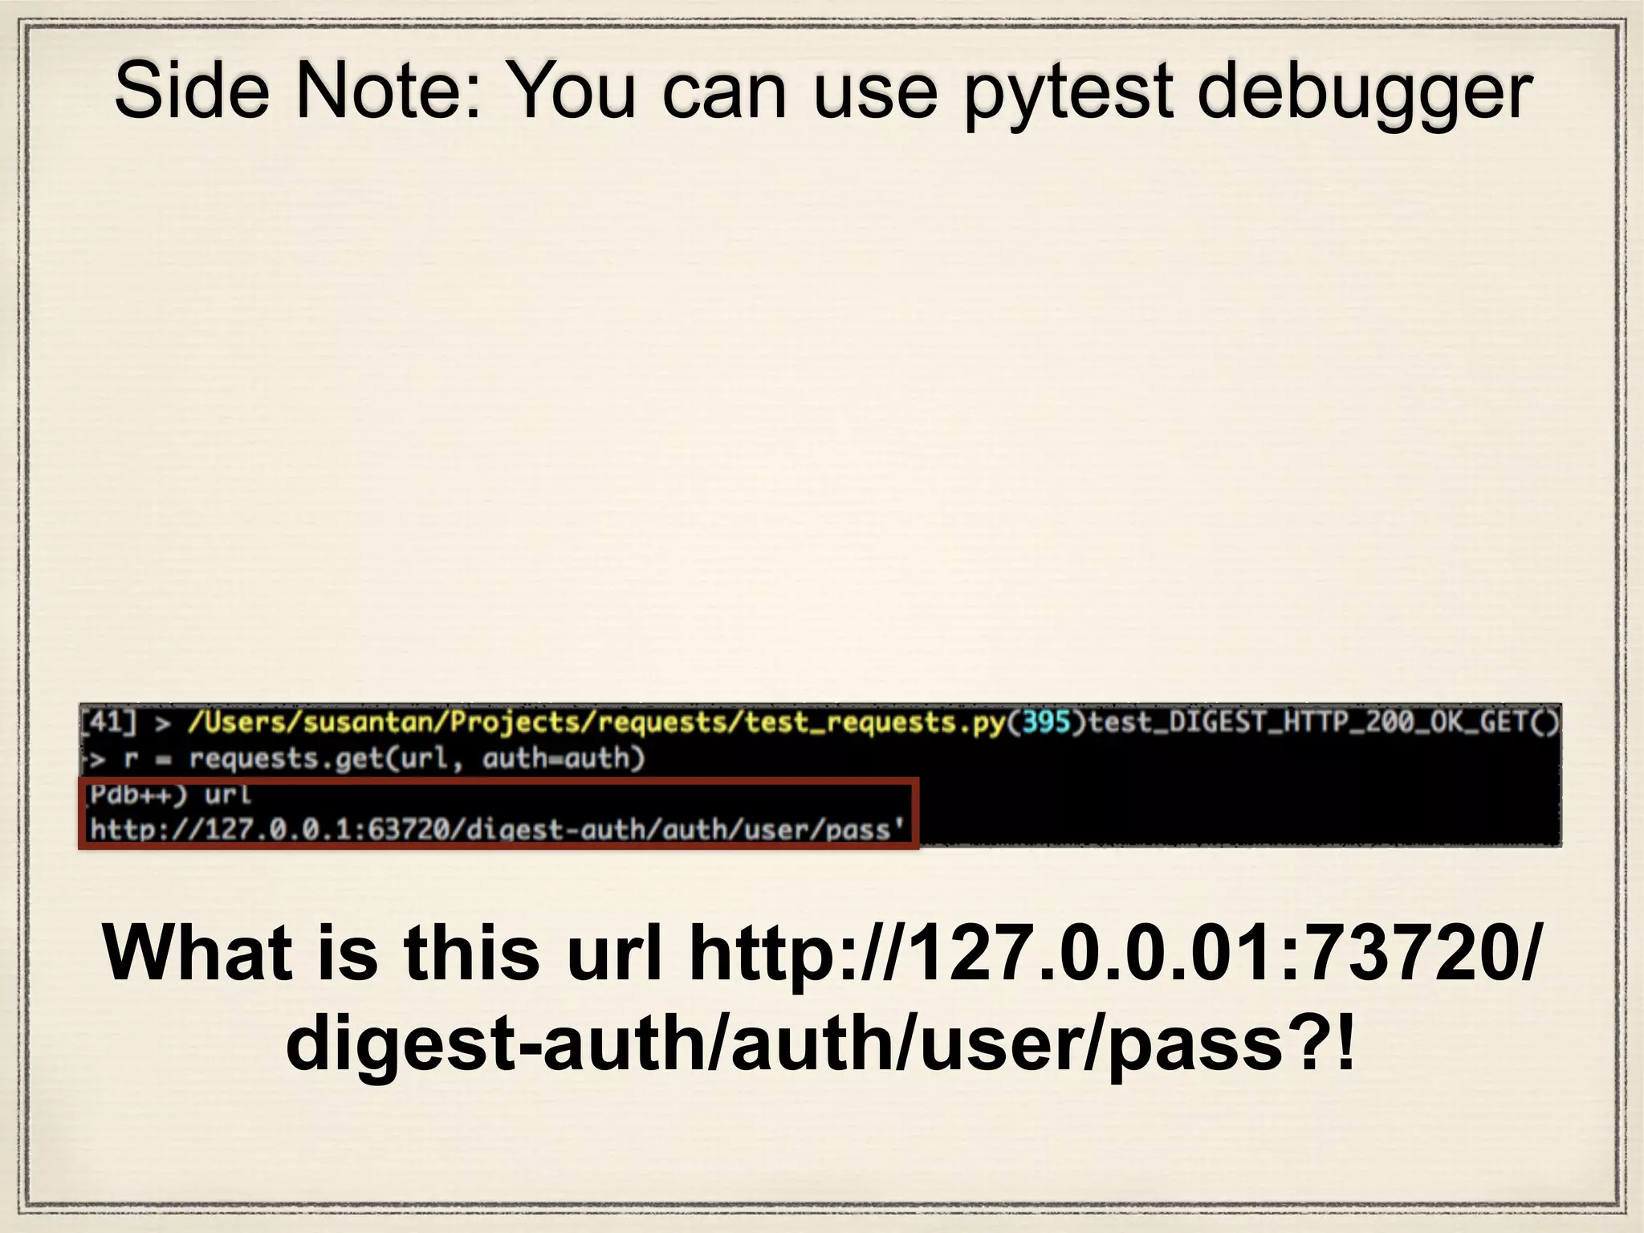Click the slide title about pytest debugger

click(824, 92)
